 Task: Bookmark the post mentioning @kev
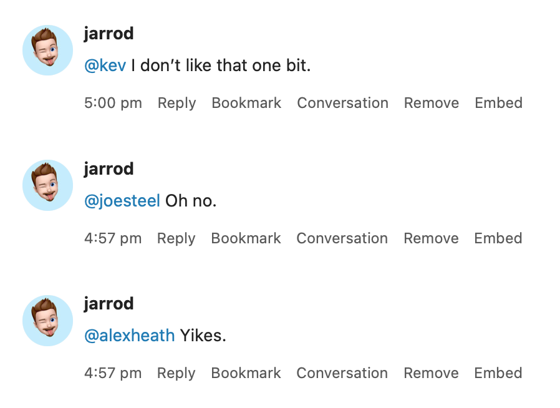click(246, 103)
